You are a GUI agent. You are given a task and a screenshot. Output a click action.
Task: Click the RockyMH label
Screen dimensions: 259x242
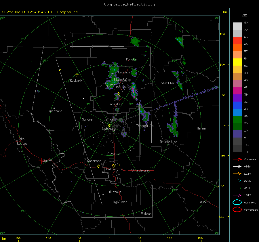point(76,81)
